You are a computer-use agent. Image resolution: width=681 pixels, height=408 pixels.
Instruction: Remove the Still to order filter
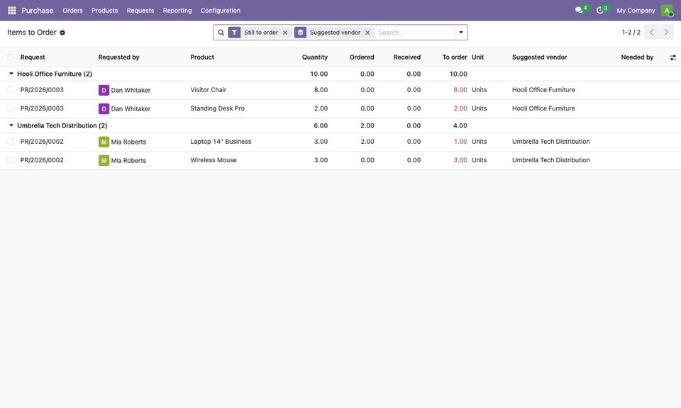pos(285,33)
